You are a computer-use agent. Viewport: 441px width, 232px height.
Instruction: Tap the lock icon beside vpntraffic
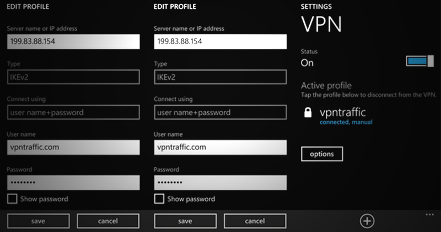pos(308,114)
